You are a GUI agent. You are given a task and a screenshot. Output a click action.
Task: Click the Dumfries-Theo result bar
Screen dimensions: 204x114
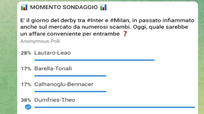click(114, 107)
